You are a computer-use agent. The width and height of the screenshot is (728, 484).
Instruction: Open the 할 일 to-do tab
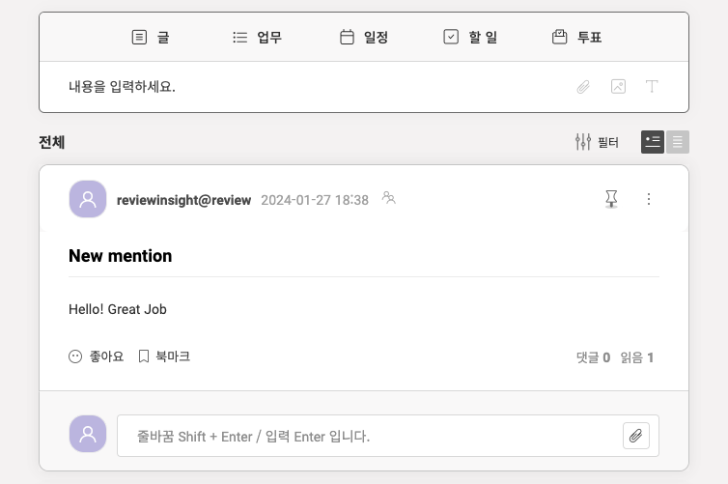(x=469, y=38)
